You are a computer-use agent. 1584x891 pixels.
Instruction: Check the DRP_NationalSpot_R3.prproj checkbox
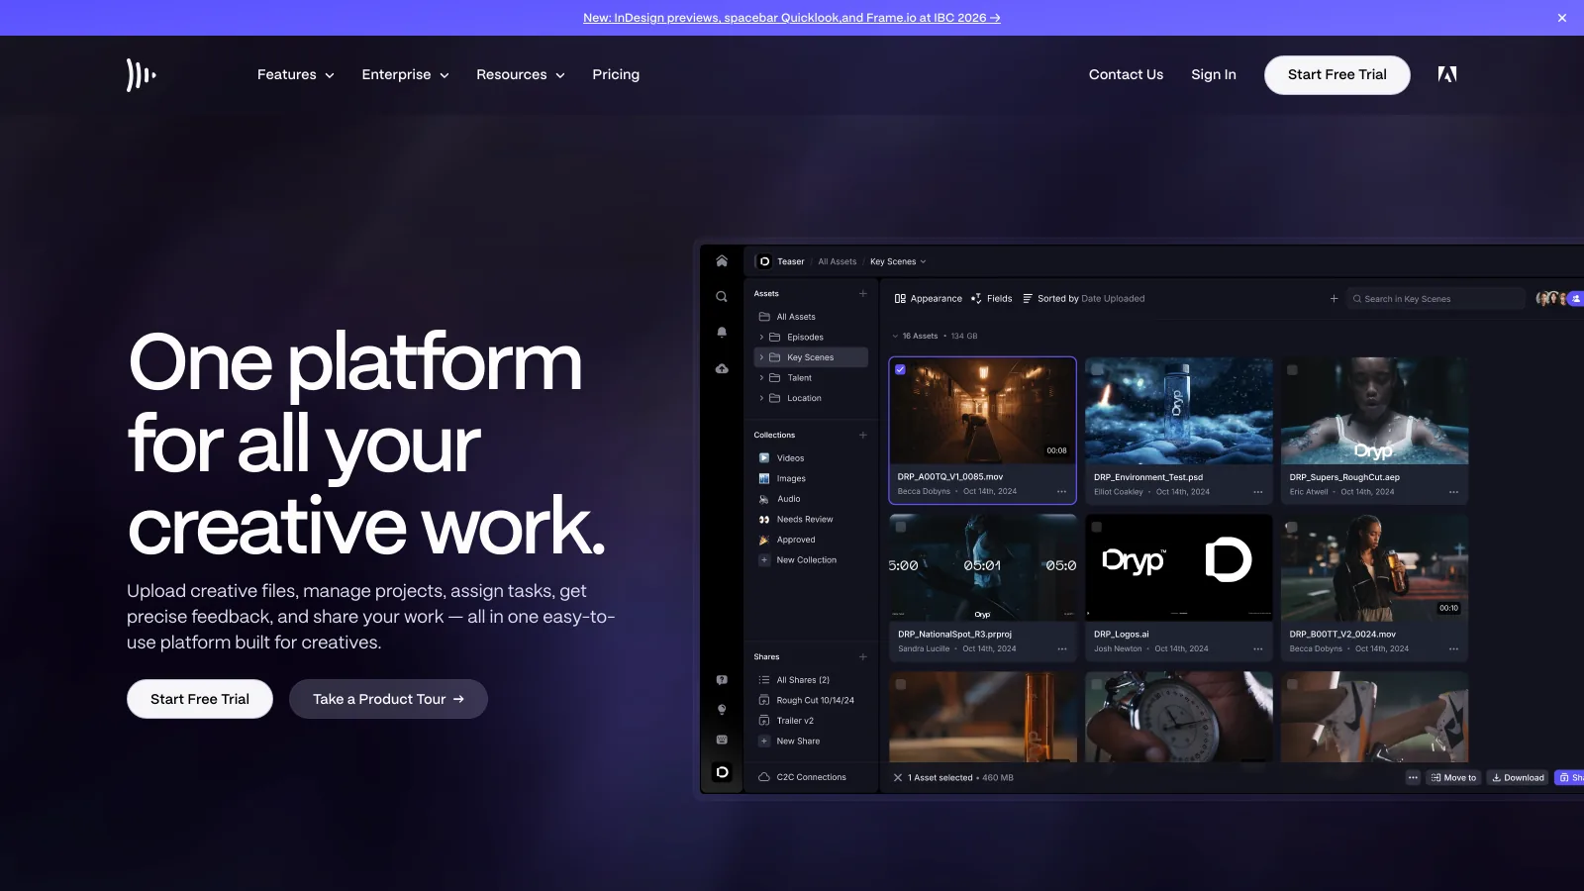pyautogui.click(x=901, y=527)
